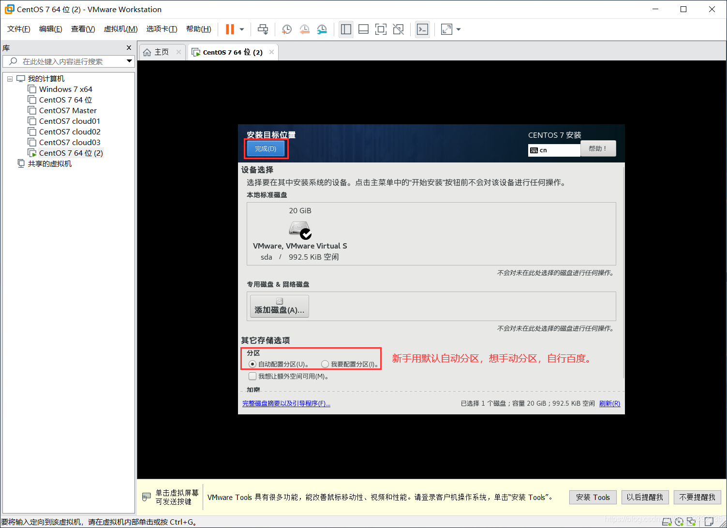727x528 pixels.
Task: Select the 20 GiB sda disk icon
Action: (300, 229)
